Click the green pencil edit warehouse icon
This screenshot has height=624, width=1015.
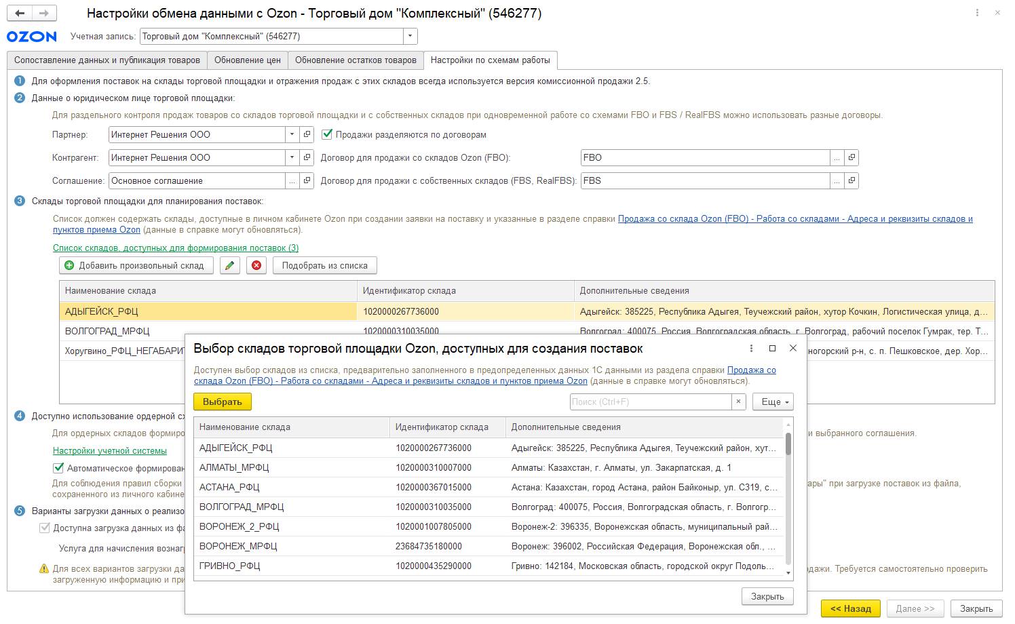click(230, 265)
